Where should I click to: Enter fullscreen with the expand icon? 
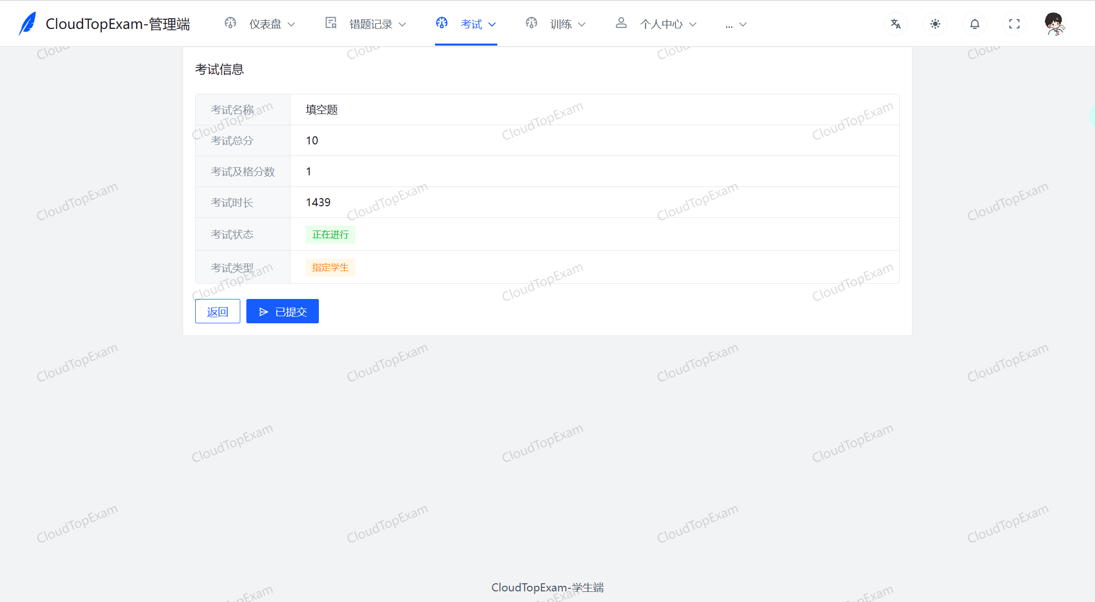1014,23
